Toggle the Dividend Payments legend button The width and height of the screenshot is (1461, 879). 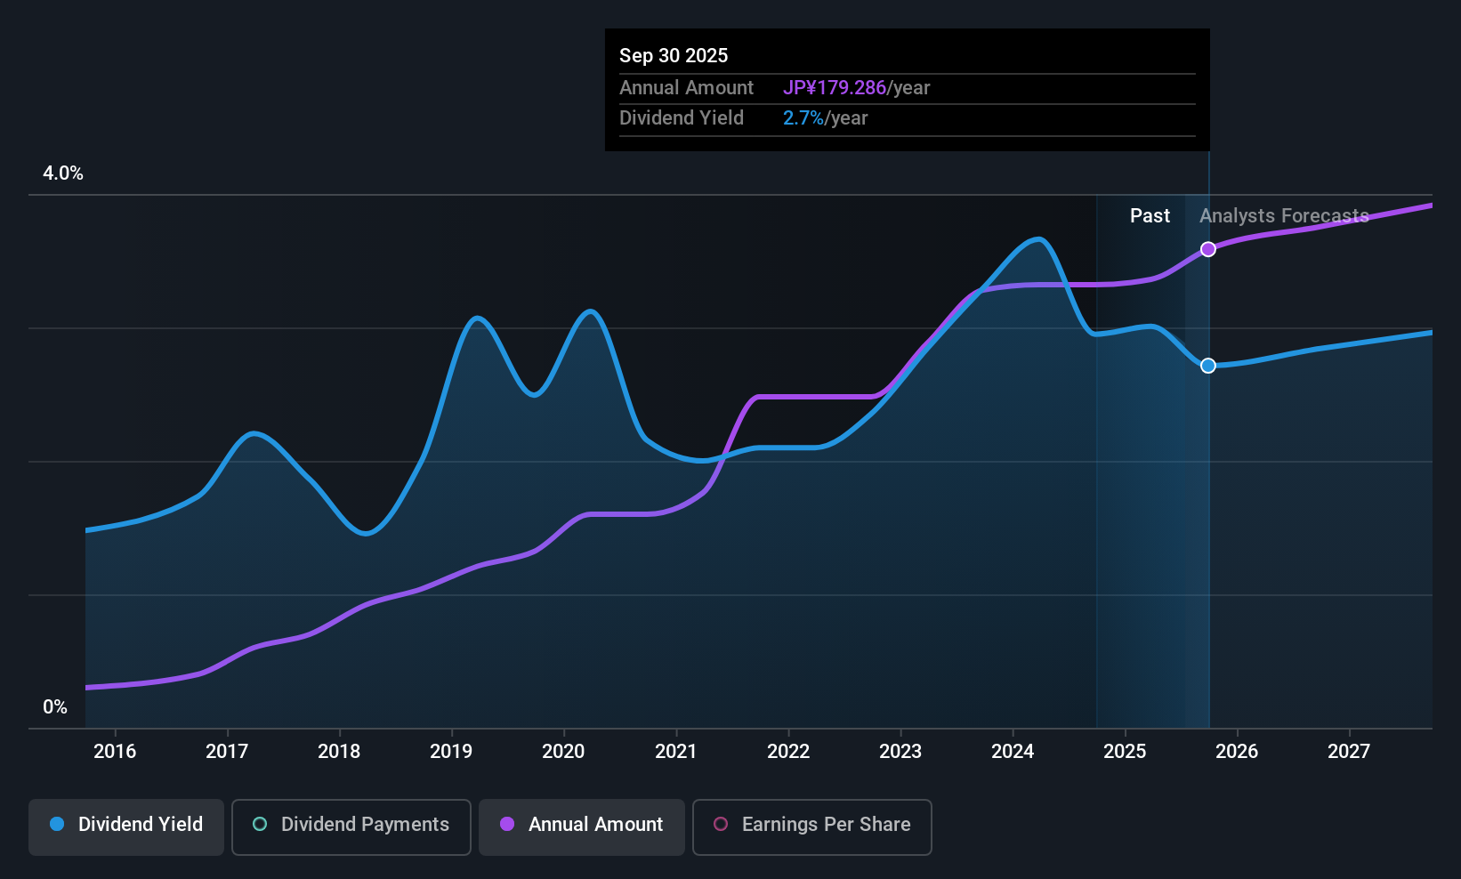coord(351,827)
